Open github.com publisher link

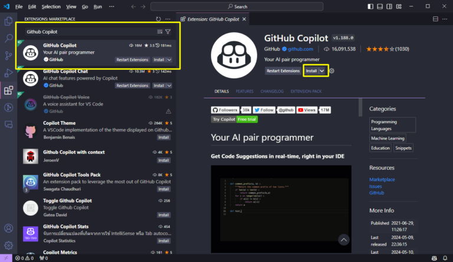300,49
